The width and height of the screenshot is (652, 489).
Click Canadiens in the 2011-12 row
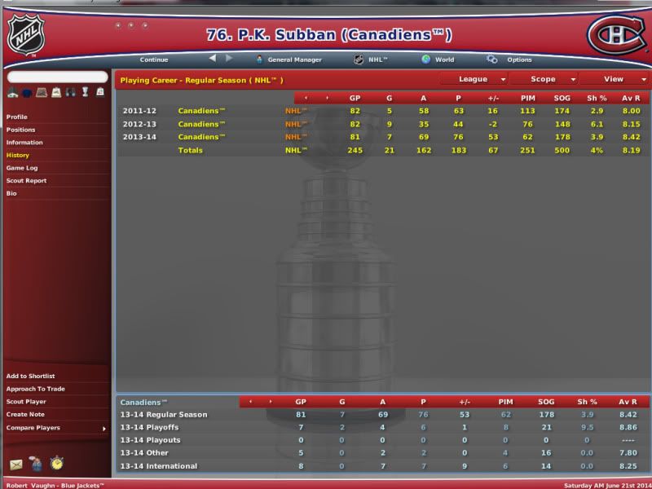[201, 111]
